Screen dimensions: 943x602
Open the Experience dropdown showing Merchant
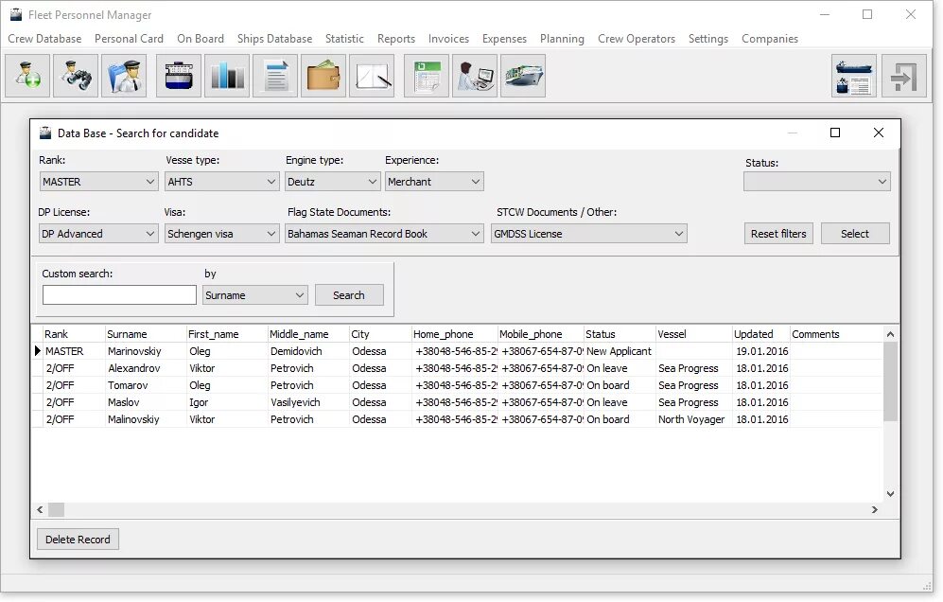(x=434, y=182)
